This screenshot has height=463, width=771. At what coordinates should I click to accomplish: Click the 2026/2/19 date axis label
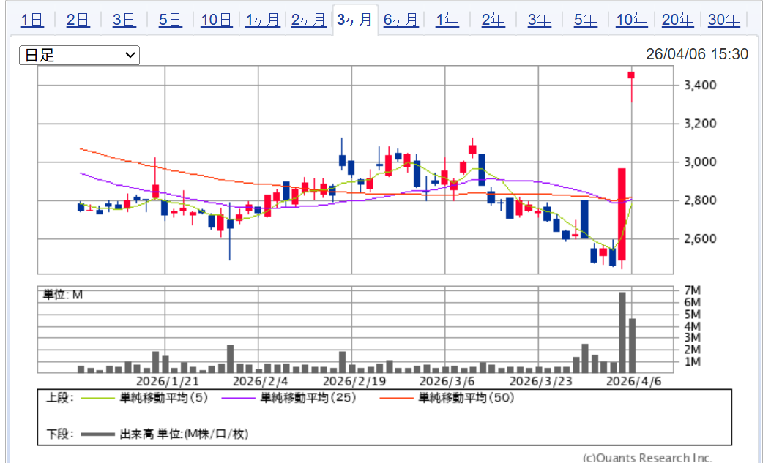point(354,382)
